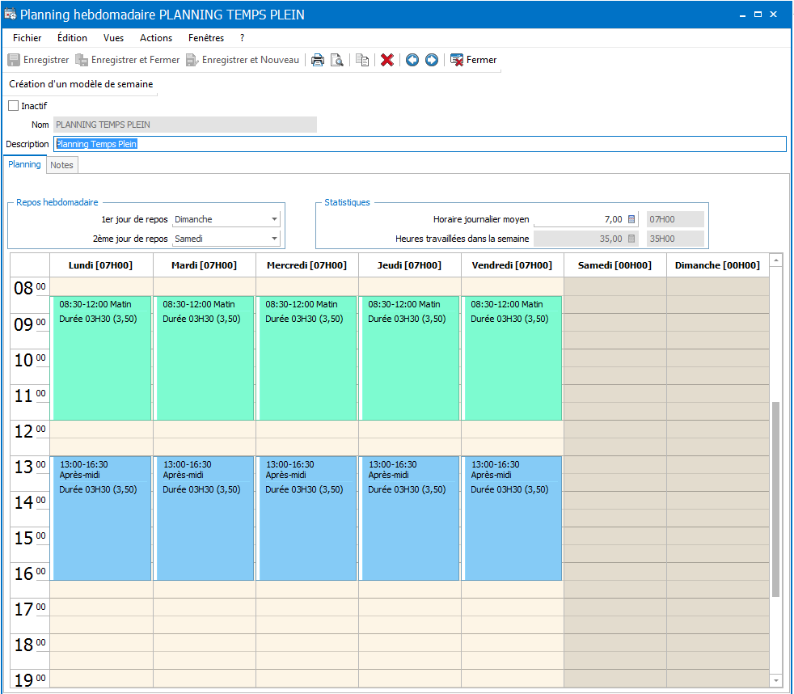
Task: Open the Édition menu
Action: tap(72, 38)
